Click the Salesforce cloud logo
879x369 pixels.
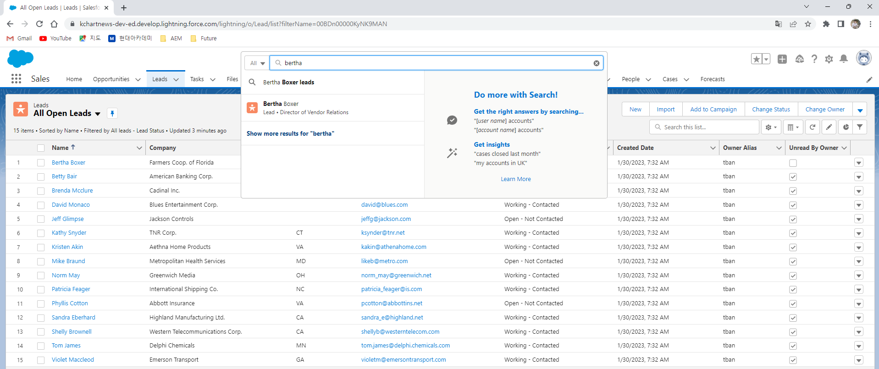[21, 59]
